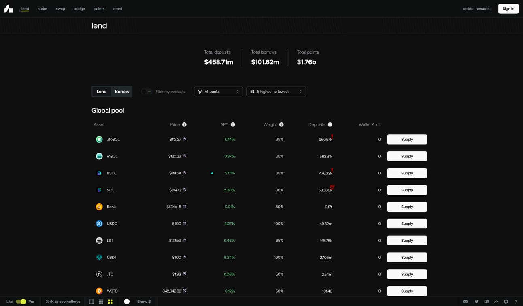The height and width of the screenshot is (306, 523).
Task: Open the Discord link icon
Action: point(466,302)
